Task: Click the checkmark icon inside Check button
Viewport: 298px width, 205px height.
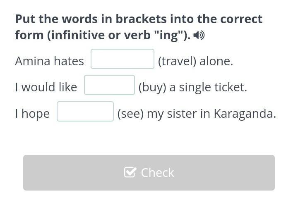Action: (130, 172)
